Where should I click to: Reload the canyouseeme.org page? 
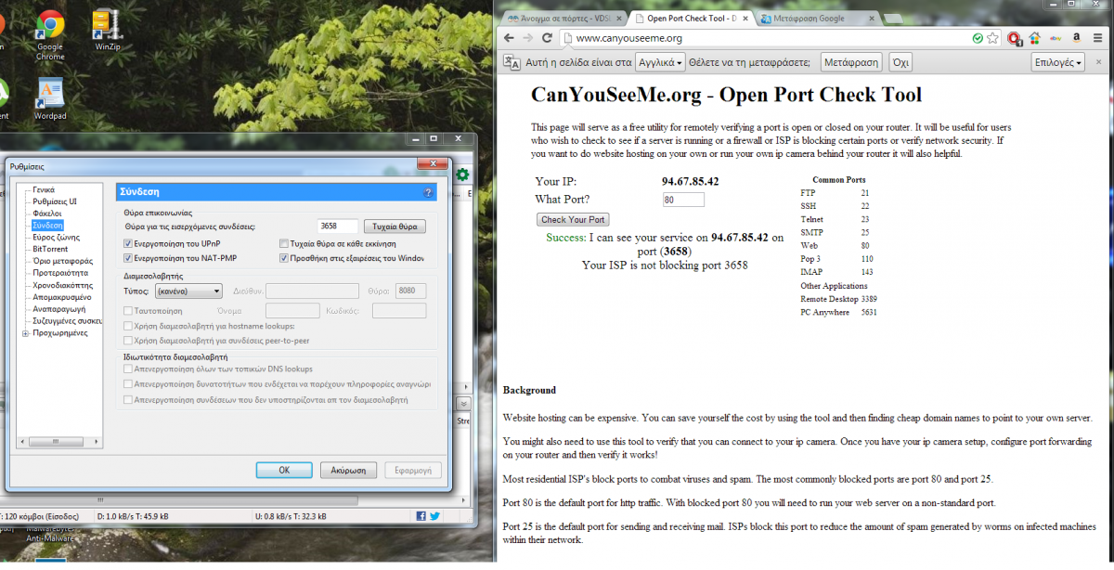(x=548, y=38)
